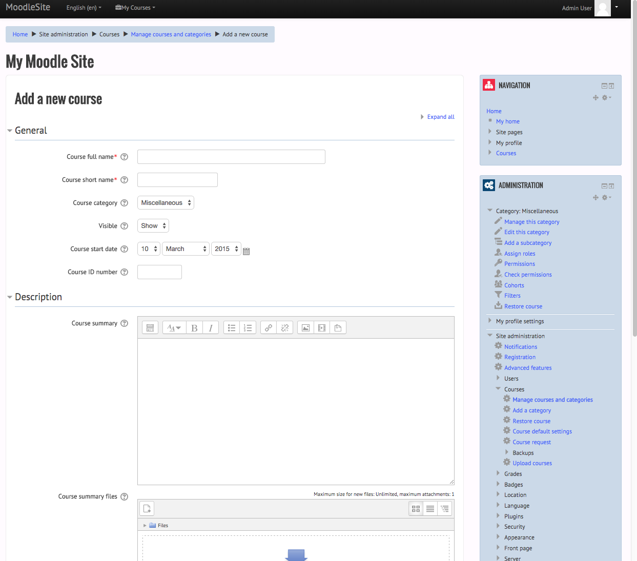The height and width of the screenshot is (561, 637).
Task: Switch file view to tree view
Action: (x=445, y=509)
